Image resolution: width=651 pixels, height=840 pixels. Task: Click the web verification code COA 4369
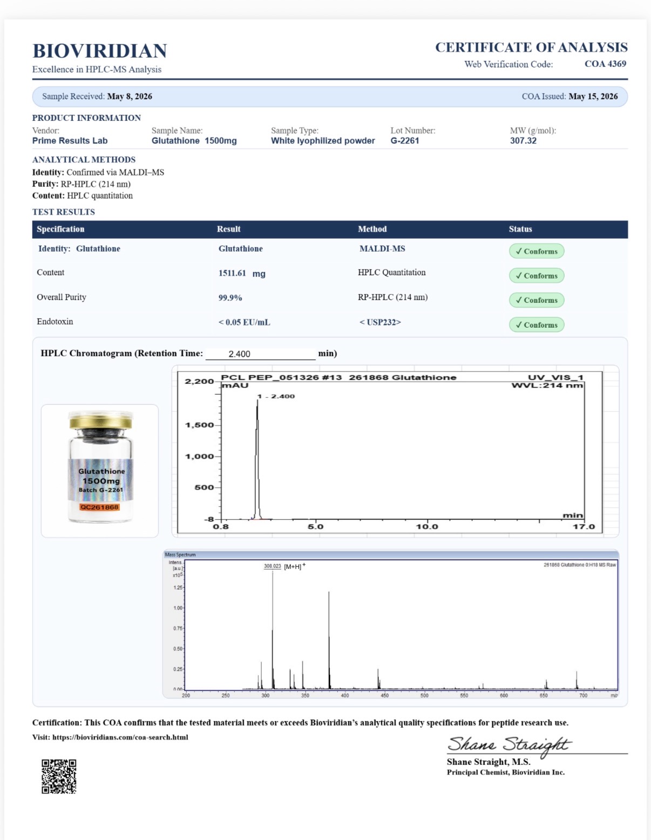[x=606, y=64]
